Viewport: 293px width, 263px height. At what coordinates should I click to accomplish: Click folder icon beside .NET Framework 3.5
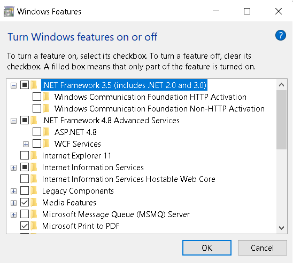(x=34, y=85)
